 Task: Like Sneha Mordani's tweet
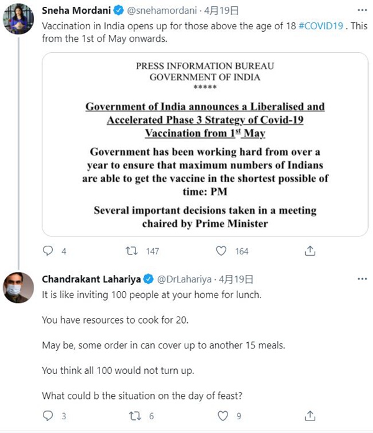(221, 251)
